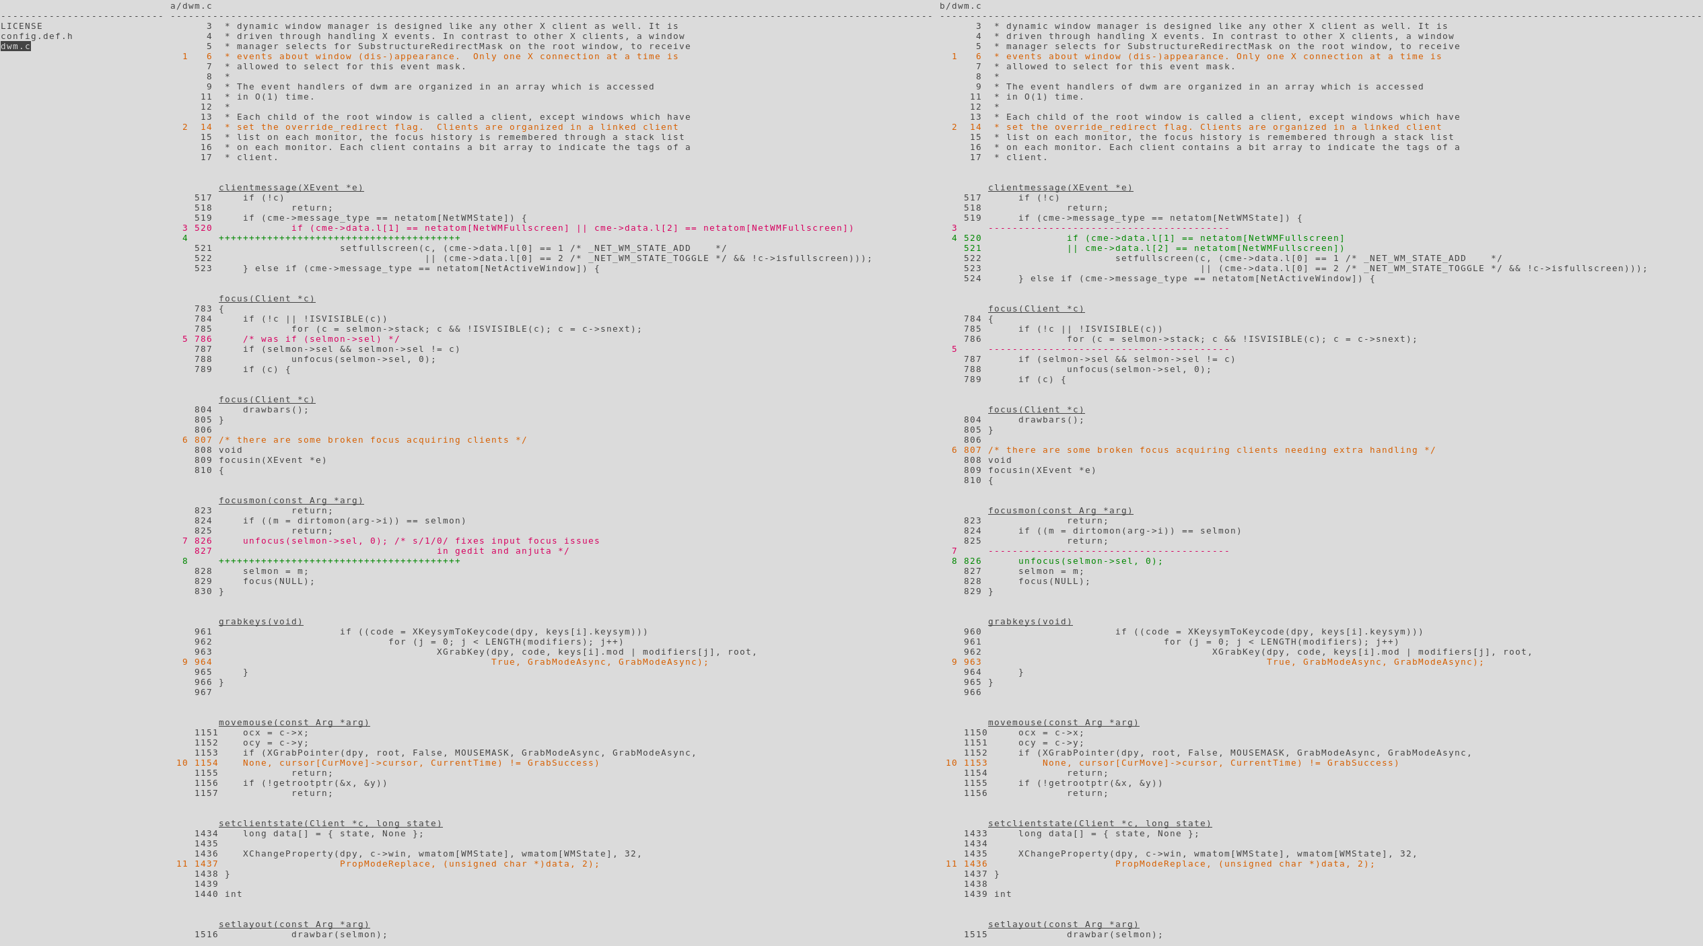Select the highlighted dwm.c file entry

click(x=15, y=46)
